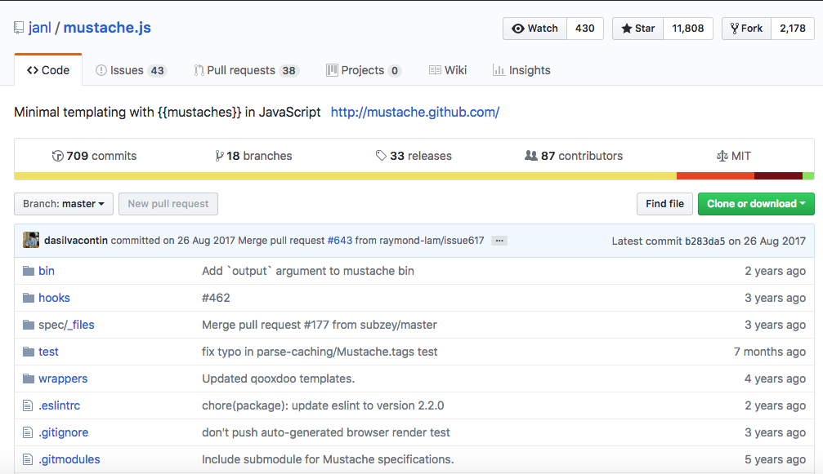Click the contributors people icon
823x474 pixels.
coord(531,156)
